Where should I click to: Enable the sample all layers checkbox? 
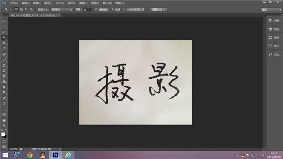(x=125, y=9)
